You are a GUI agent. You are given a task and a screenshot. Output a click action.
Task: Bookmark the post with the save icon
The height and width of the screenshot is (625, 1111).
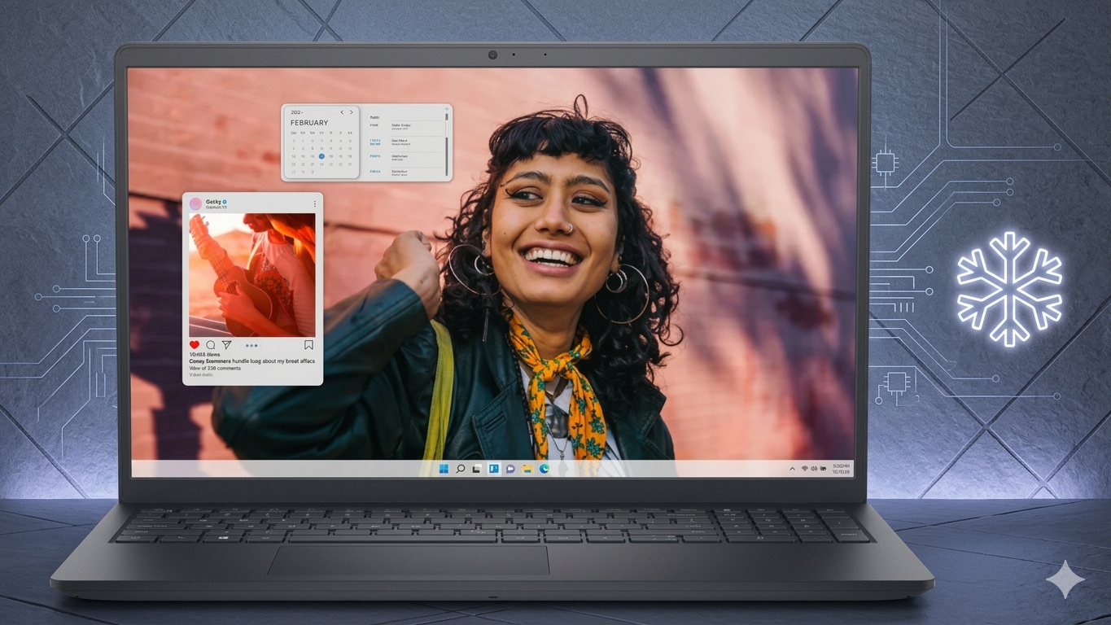pyautogui.click(x=308, y=343)
